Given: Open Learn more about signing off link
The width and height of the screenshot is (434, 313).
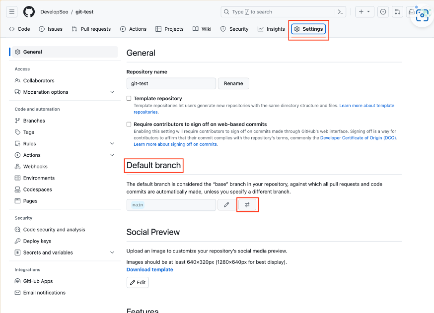Looking at the screenshot, I should pyautogui.click(x=175, y=144).
